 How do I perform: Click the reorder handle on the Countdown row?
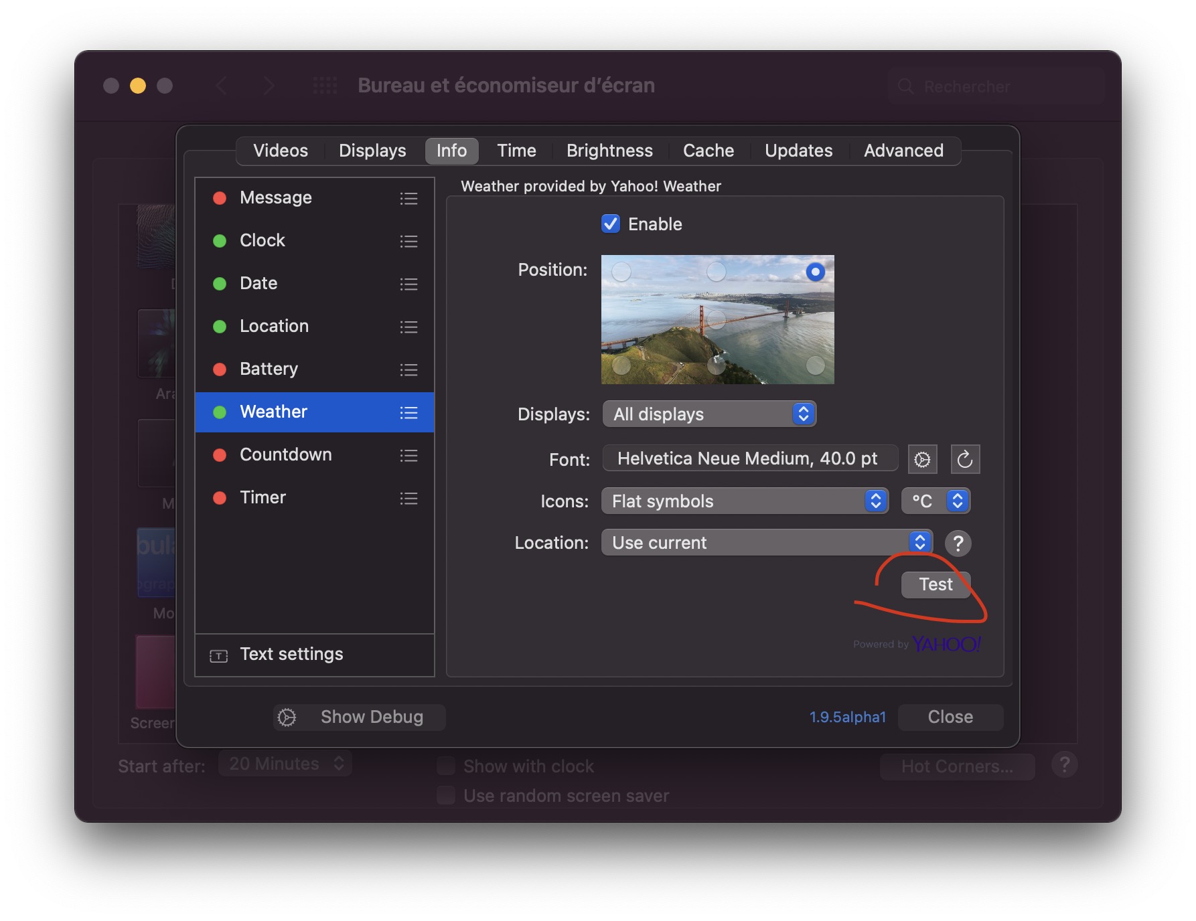click(x=408, y=455)
